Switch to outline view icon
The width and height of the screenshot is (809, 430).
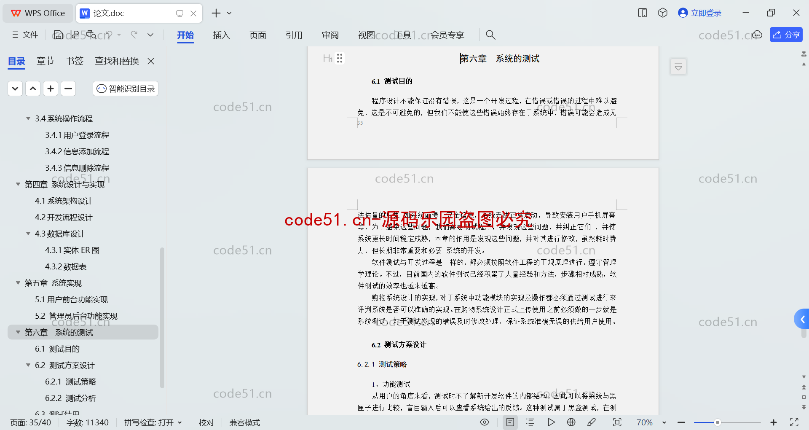(530, 422)
